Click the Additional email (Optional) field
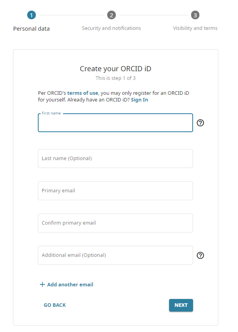 coord(115,255)
